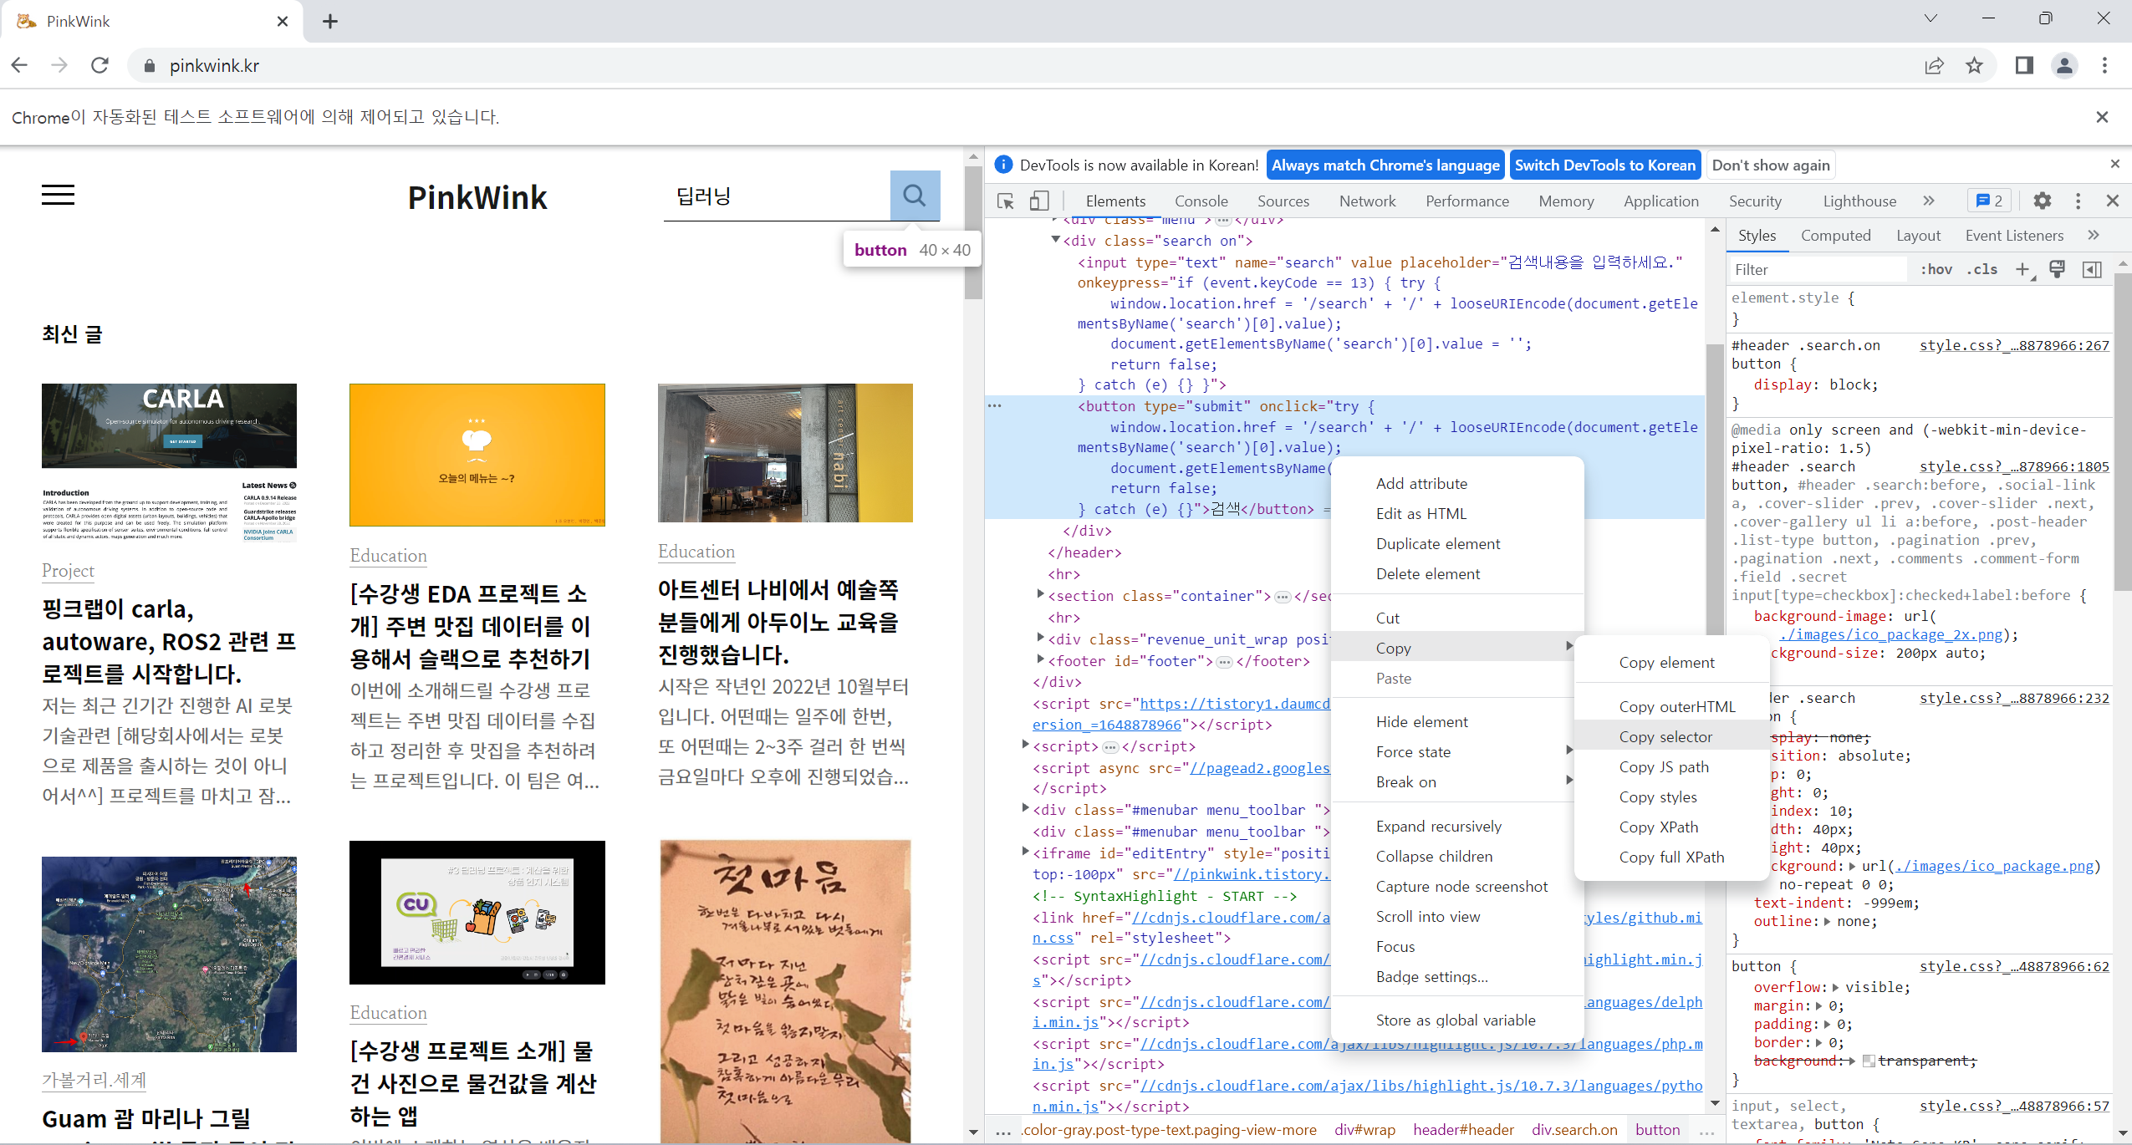The width and height of the screenshot is (2132, 1145).
Task: Open the console messages issues badge
Action: point(1989,201)
